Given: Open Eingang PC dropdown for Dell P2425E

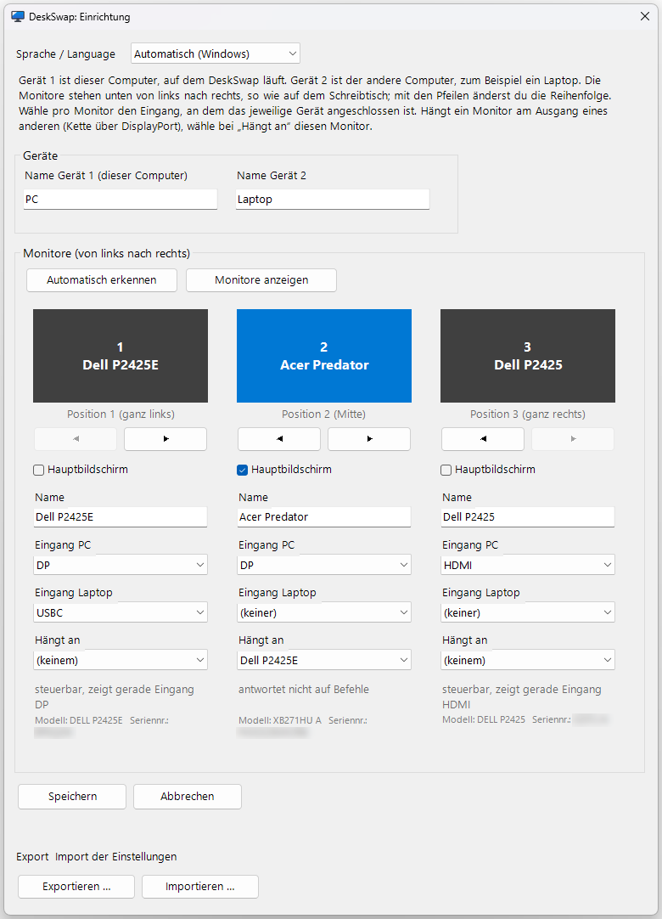Looking at the screenshot, I should (x=121, y=565).
